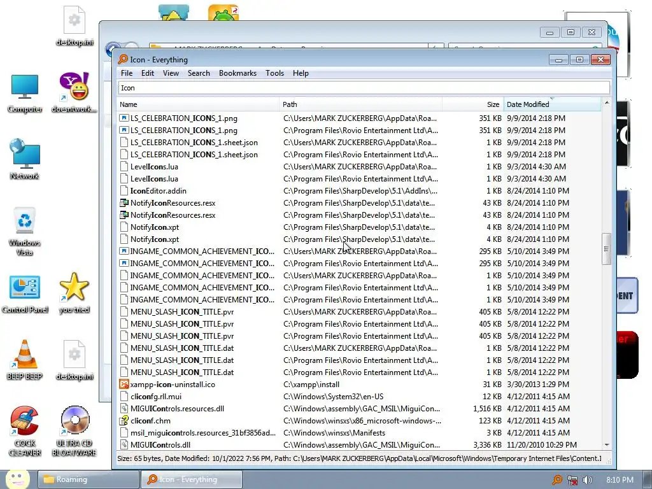This screenshot has height=489, width=652.
Task: Open the Bookmarks menu
Action: tap(238, 73)
